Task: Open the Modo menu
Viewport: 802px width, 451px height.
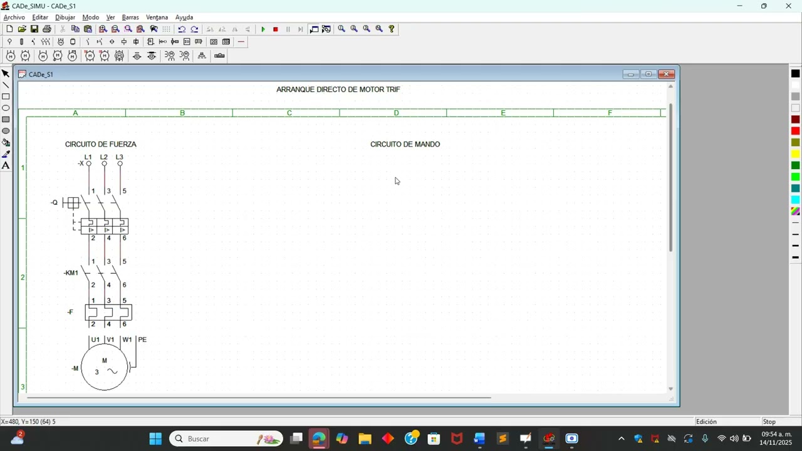Action: tap(91, 18)
